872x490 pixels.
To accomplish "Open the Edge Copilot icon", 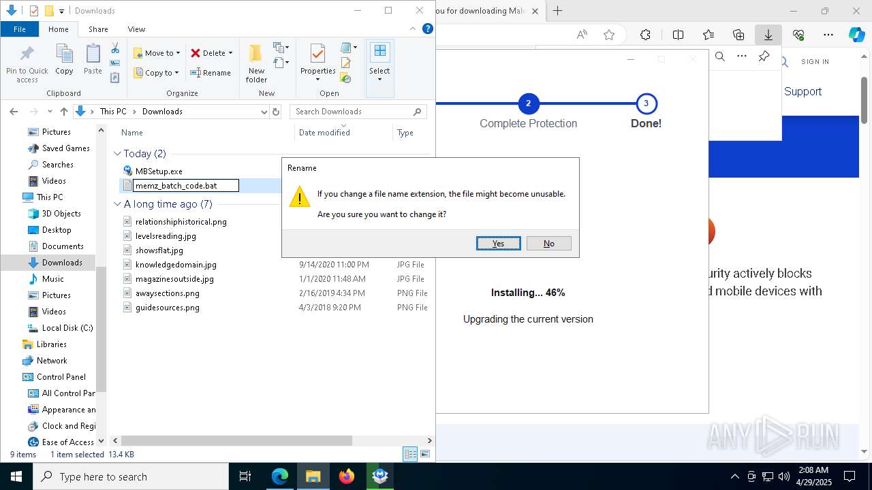I will [856, 35].
